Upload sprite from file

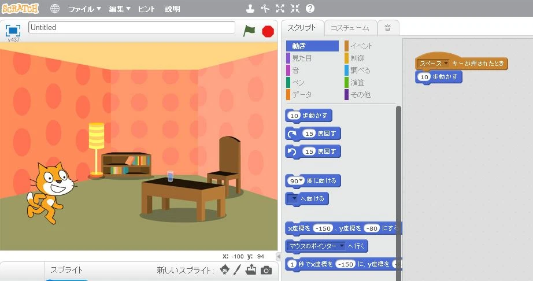click(x=251, y=270)
